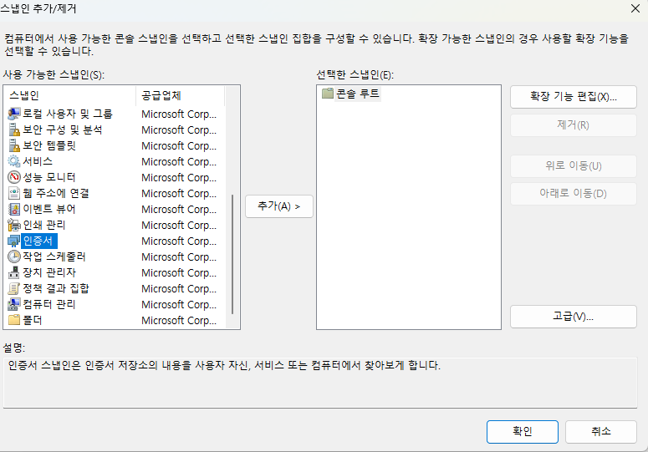Click the 작업 스케줄러 clock icon
Screen dimensions: 648x452
click(14, 256)
